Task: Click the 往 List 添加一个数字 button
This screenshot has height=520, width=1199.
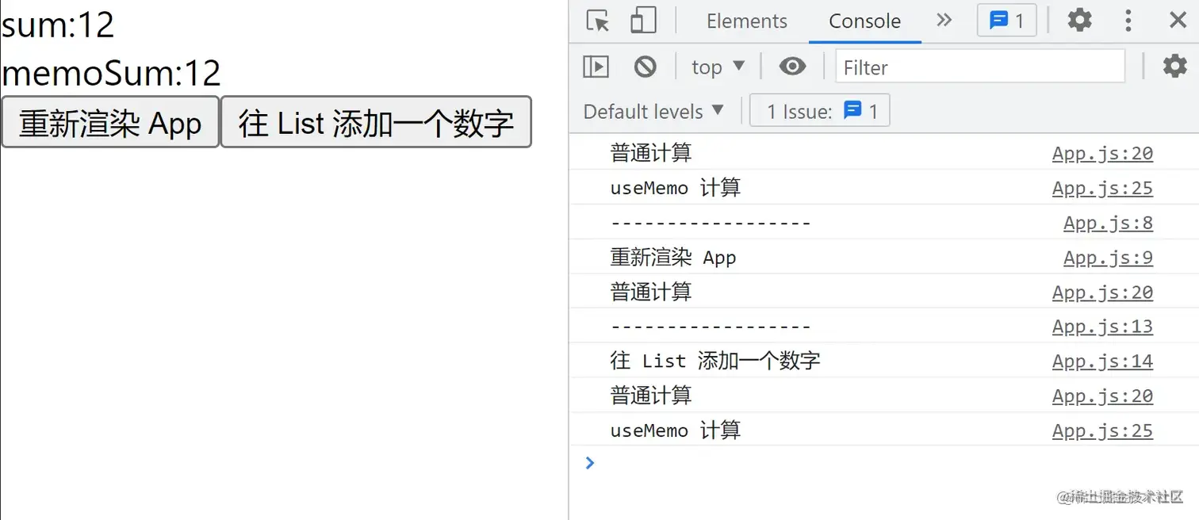Action: tap(376, 123)
